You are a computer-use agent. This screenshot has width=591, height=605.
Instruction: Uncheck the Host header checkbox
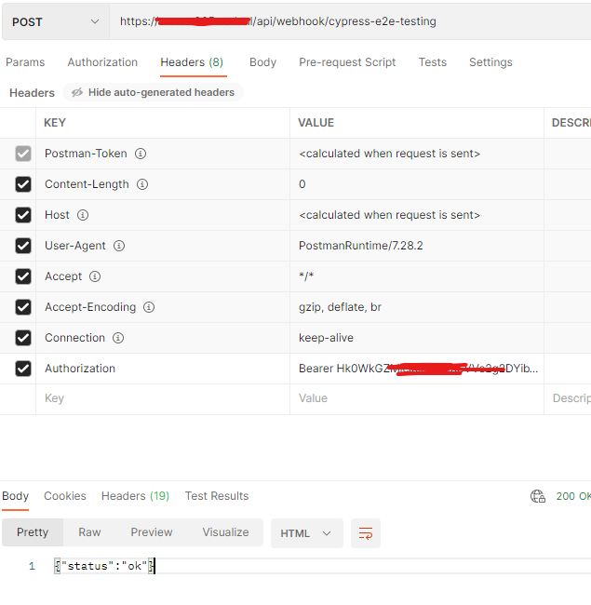tap(23, 215)
